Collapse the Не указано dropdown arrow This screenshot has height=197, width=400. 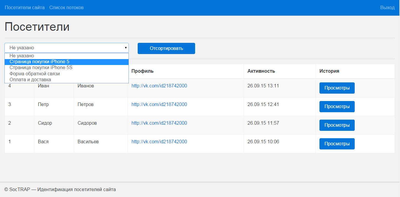[x=126, y=48]
